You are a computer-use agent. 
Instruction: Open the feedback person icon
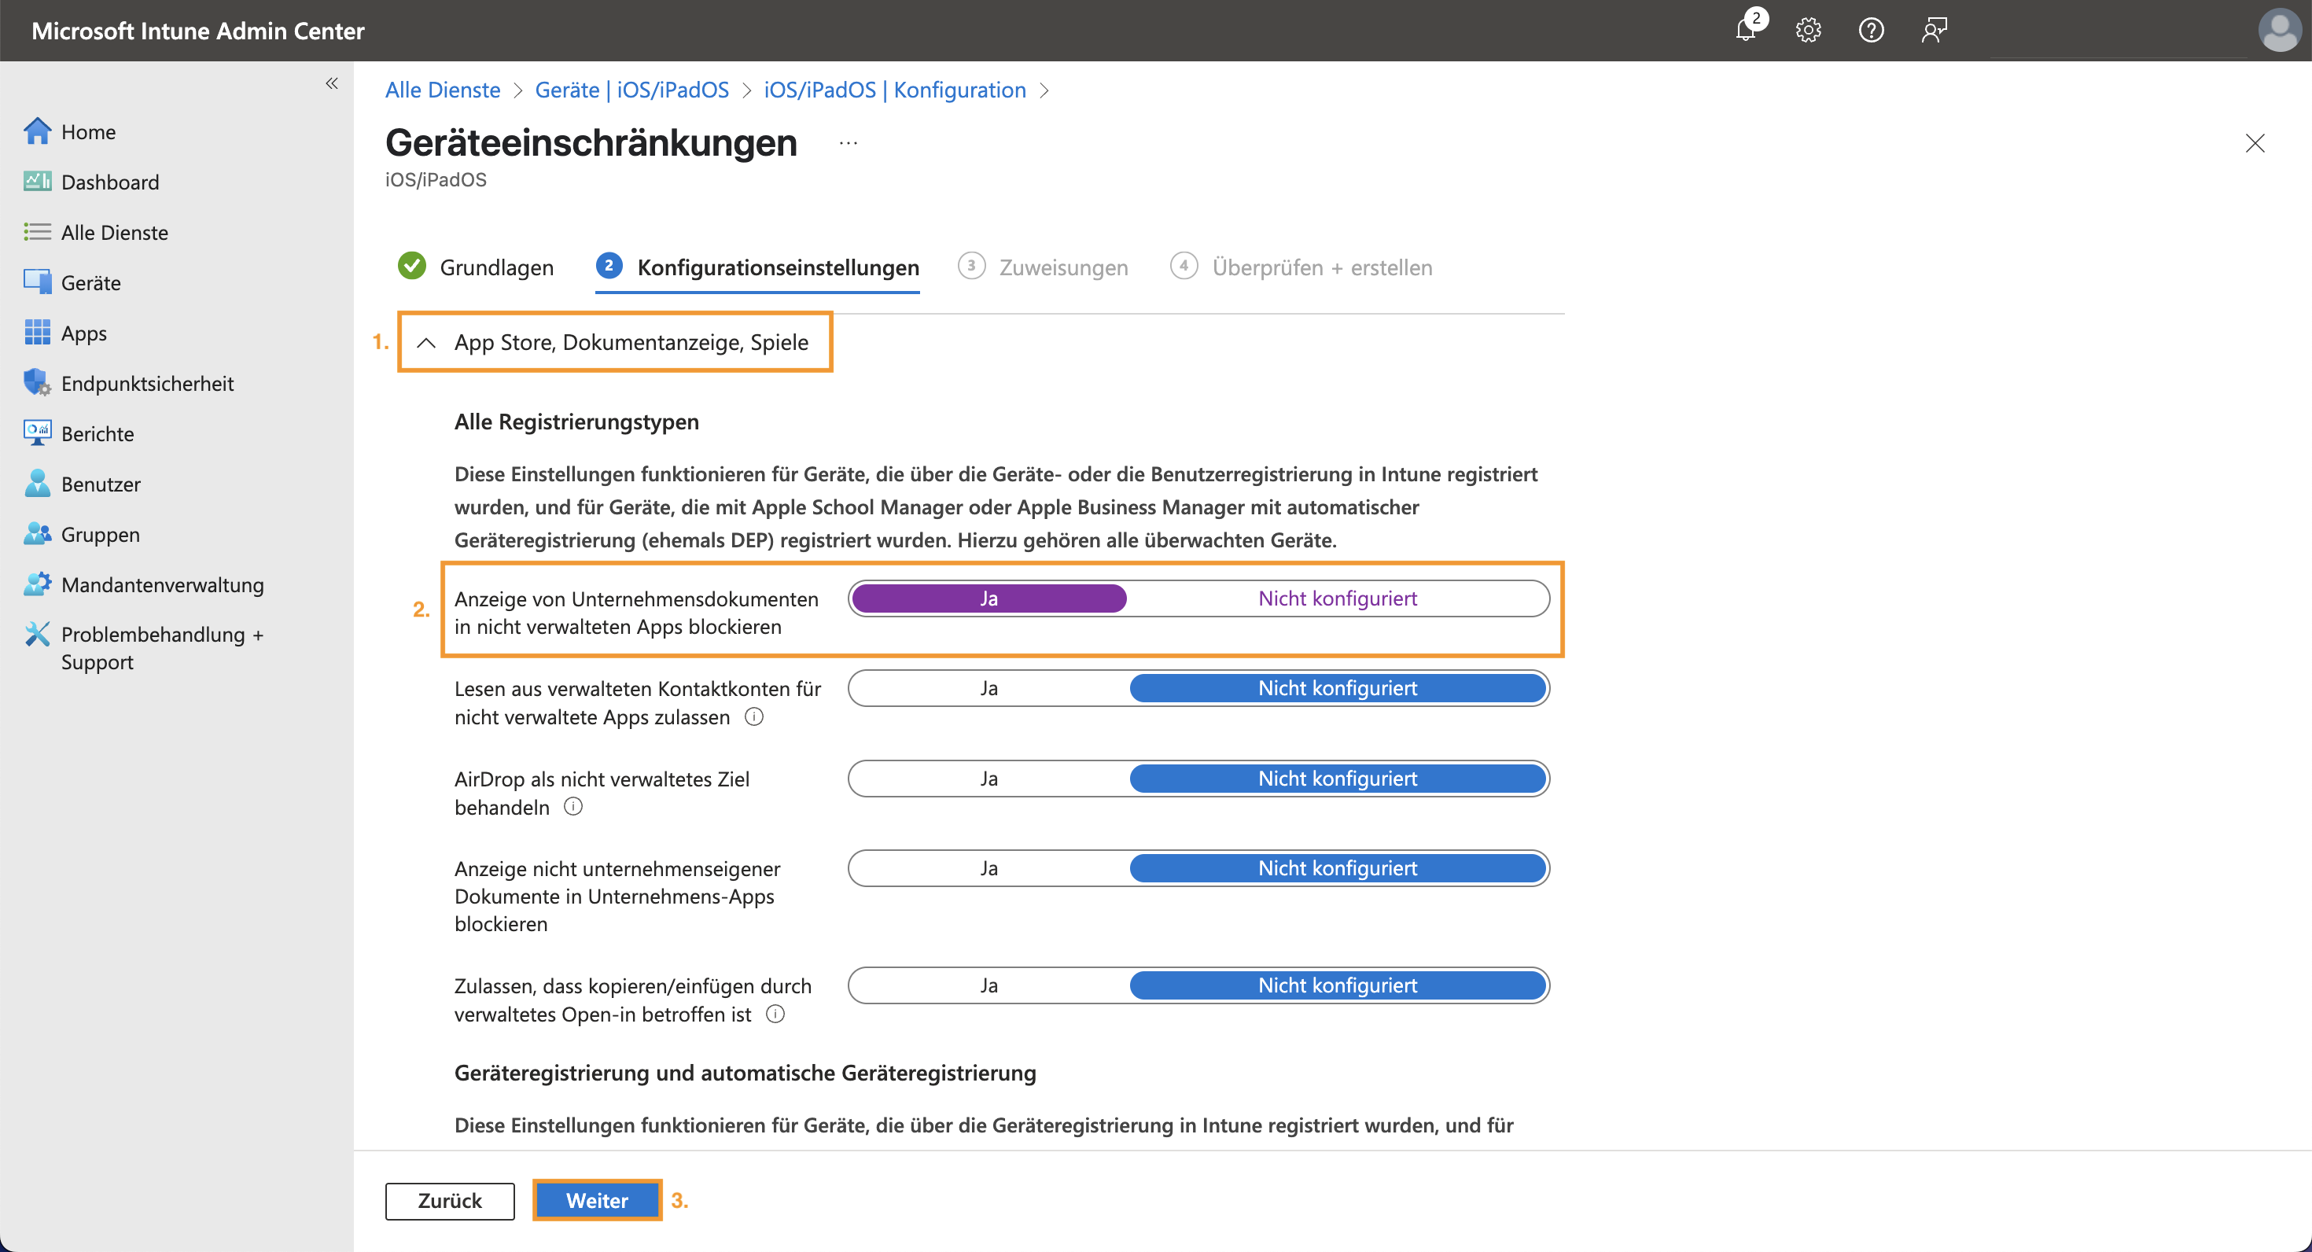(1933, 30)
